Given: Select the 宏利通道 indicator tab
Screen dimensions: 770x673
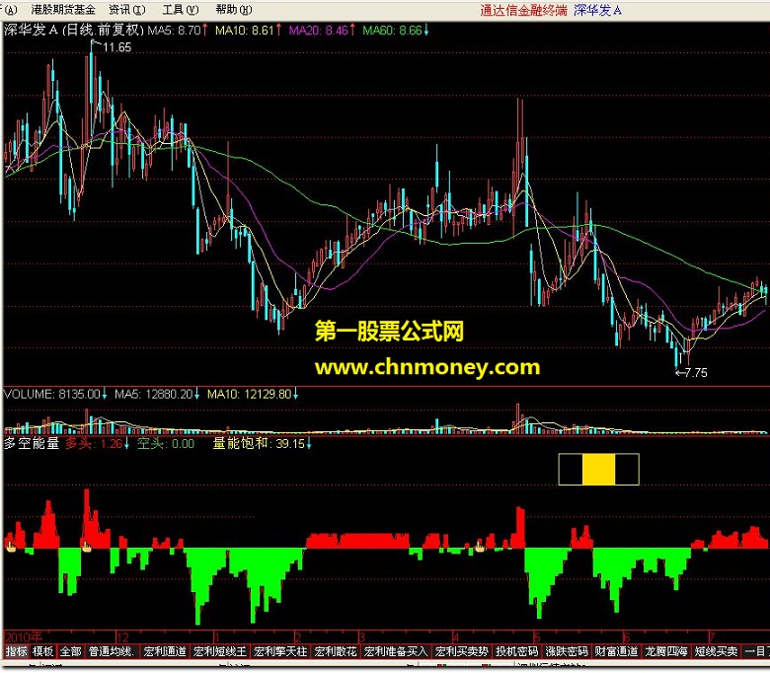Looking at the screenshot, I should coord(165,651).
